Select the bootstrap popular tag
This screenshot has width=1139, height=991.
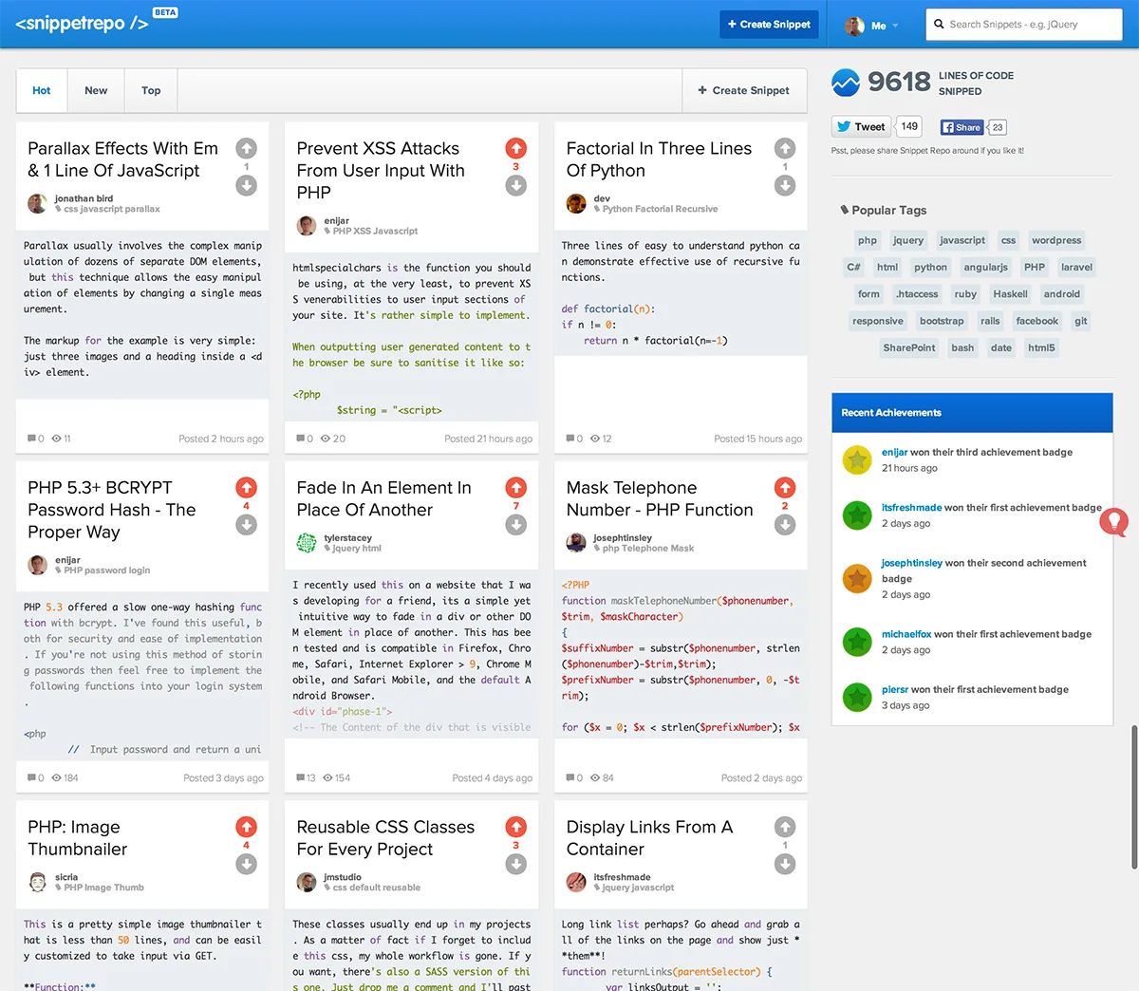coord(942,321)
